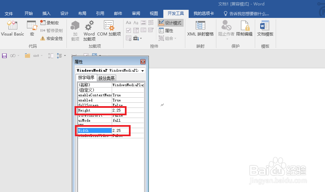Click the folder icon in quick toolbar

pos(27,56)
